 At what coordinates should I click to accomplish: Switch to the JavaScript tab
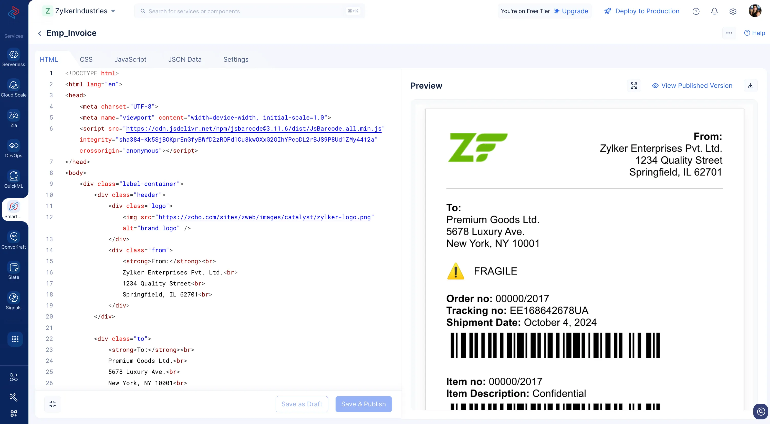(130, 59)
